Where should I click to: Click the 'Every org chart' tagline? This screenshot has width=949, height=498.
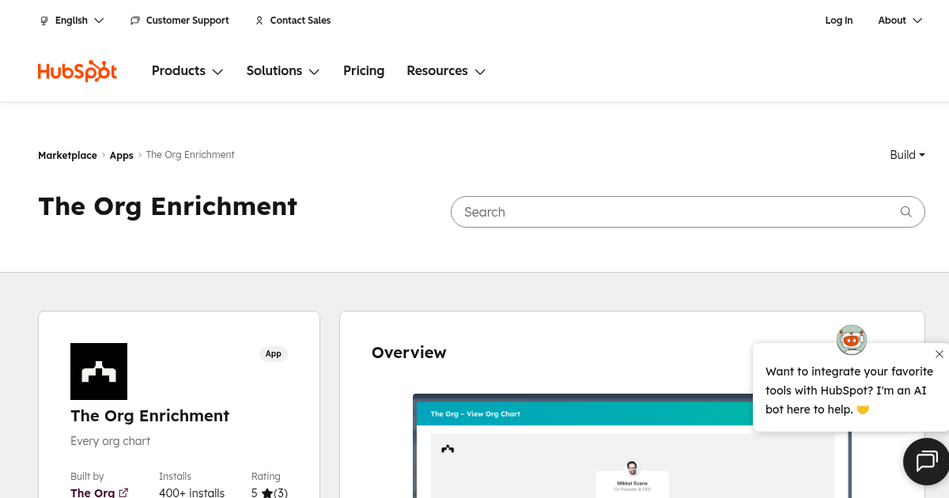coord(110,441)
